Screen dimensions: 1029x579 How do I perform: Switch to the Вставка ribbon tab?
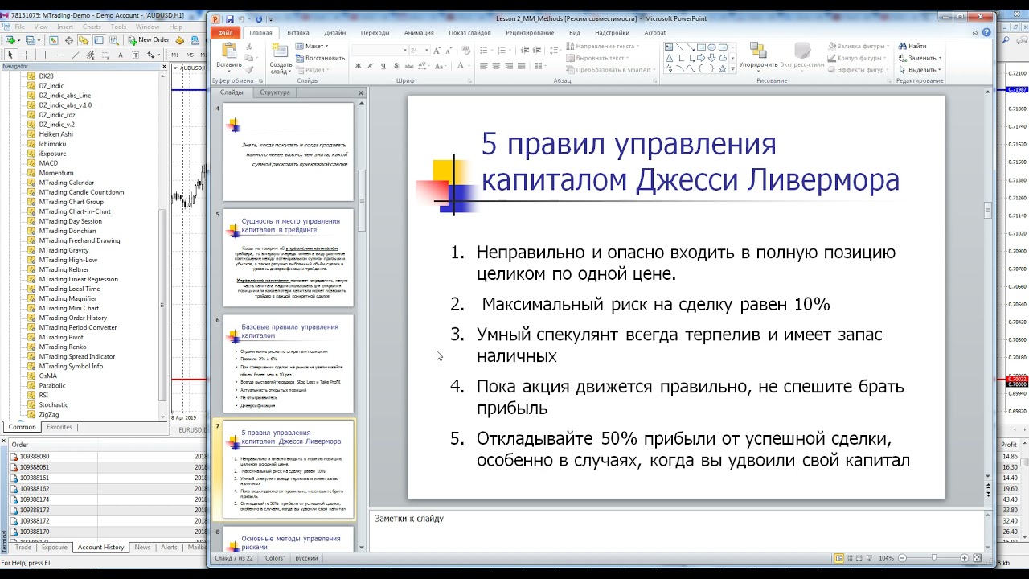298,33
